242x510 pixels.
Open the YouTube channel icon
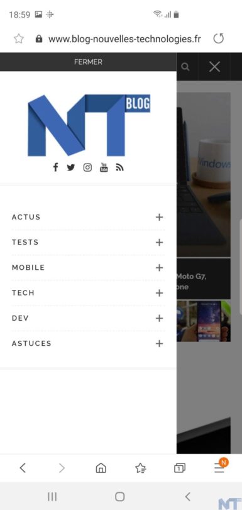pos(104,167)
